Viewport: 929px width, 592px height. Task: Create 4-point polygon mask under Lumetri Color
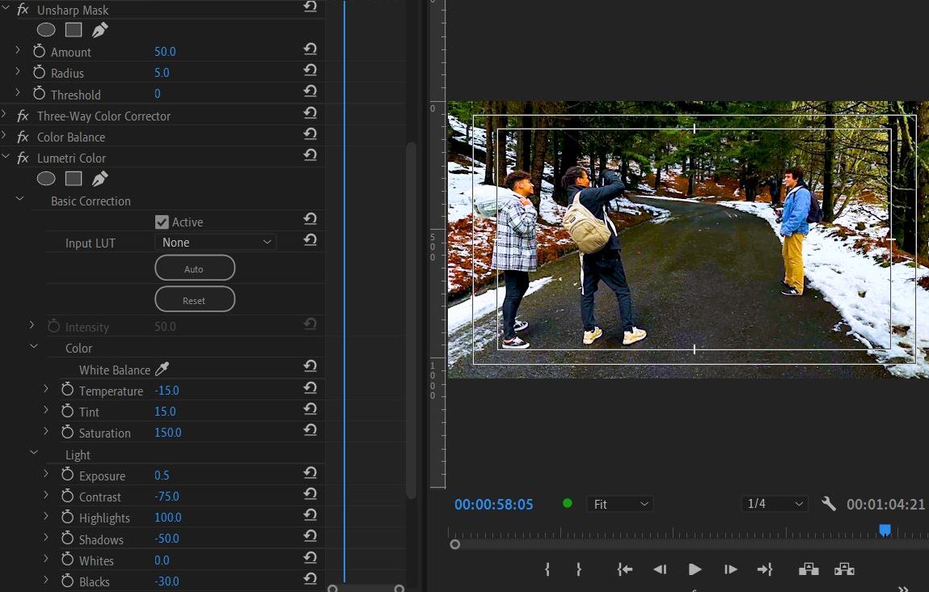74,179
